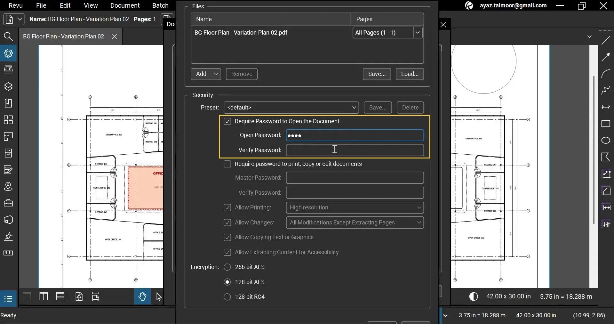Open the Edit menu
Image resolution: width=614 pixels, height=324 pixels.
click(x=65, y=5)
